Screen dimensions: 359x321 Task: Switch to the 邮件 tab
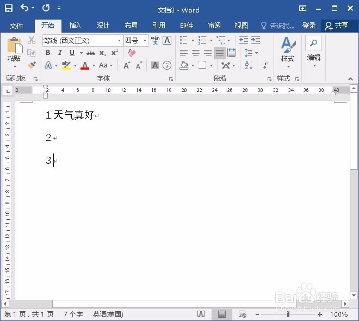tap(187, 26)
